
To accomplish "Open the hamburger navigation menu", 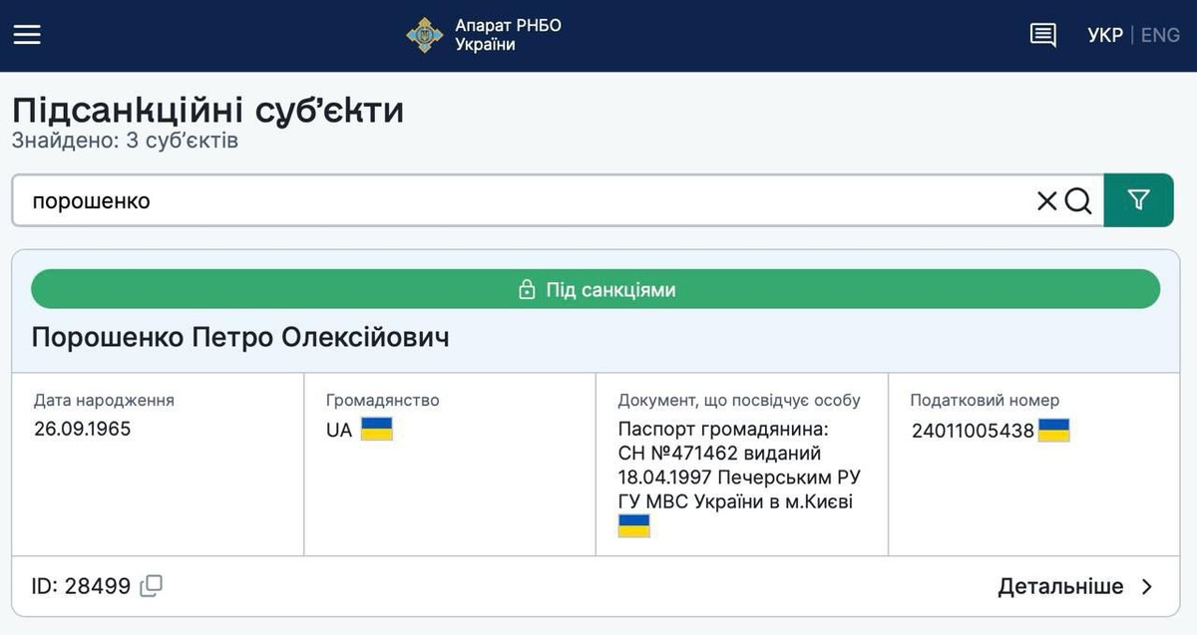I will pyautogui.click(x=27, y=35).
